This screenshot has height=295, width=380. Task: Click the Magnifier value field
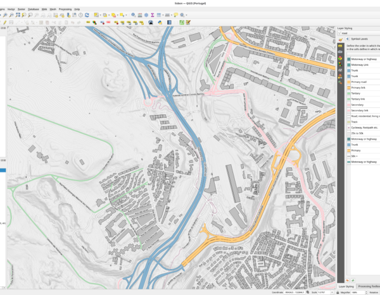tap(358, 292)
